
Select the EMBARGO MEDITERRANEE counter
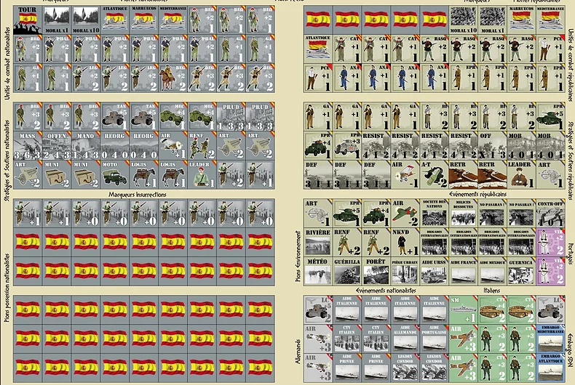point(551,339)
